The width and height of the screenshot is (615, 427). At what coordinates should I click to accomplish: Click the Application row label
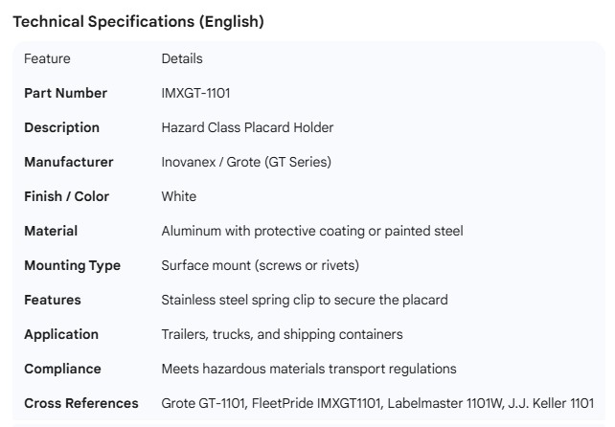61,334
